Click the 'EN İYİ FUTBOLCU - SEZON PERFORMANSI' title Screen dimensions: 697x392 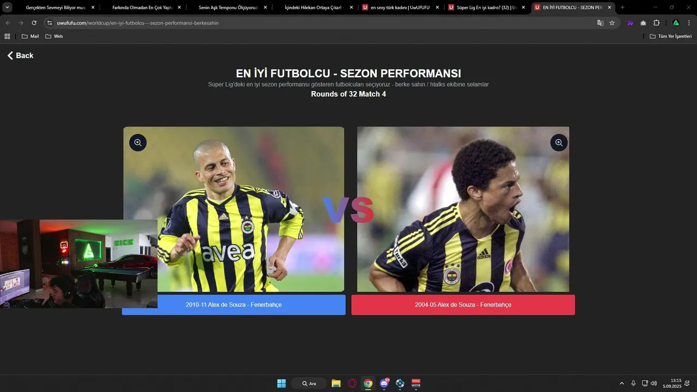click(348, 73)
